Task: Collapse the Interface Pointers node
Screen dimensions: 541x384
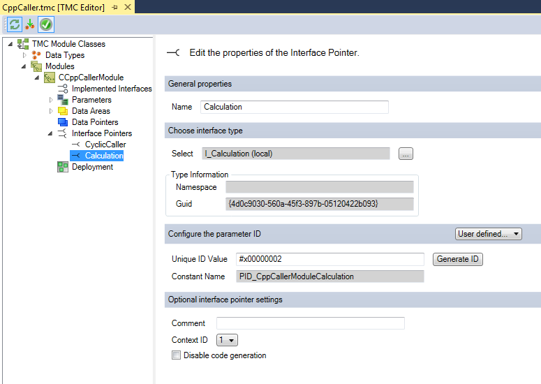Action: coord(50,133)
